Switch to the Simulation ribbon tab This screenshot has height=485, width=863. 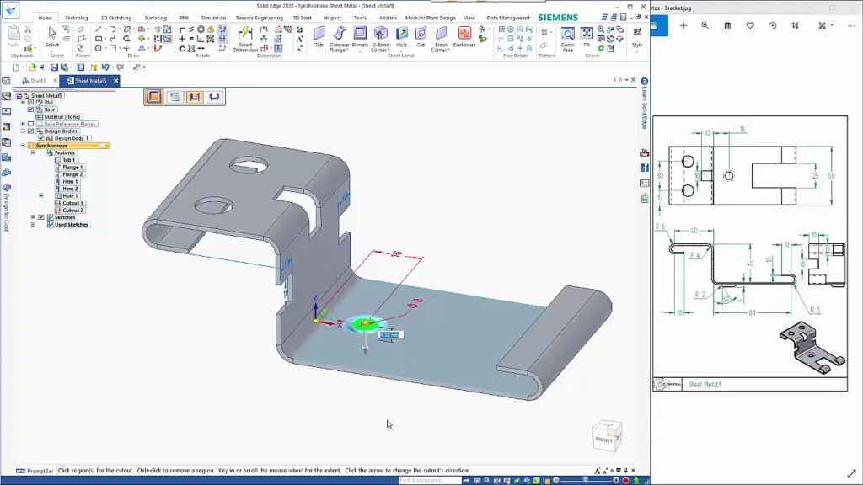(x=213, y=18)
